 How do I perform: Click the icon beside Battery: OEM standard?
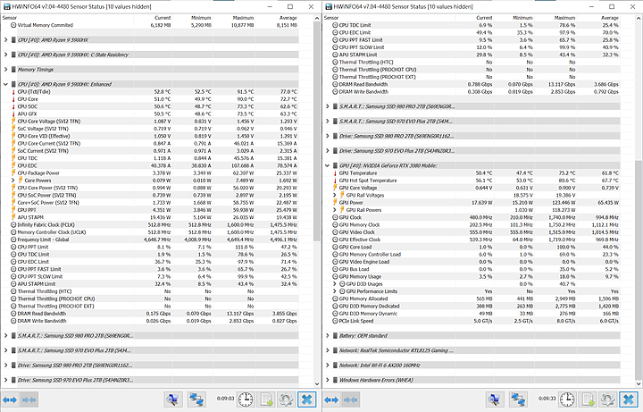335,336
